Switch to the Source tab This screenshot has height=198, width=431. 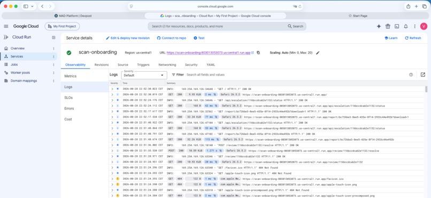coord(123,65)
